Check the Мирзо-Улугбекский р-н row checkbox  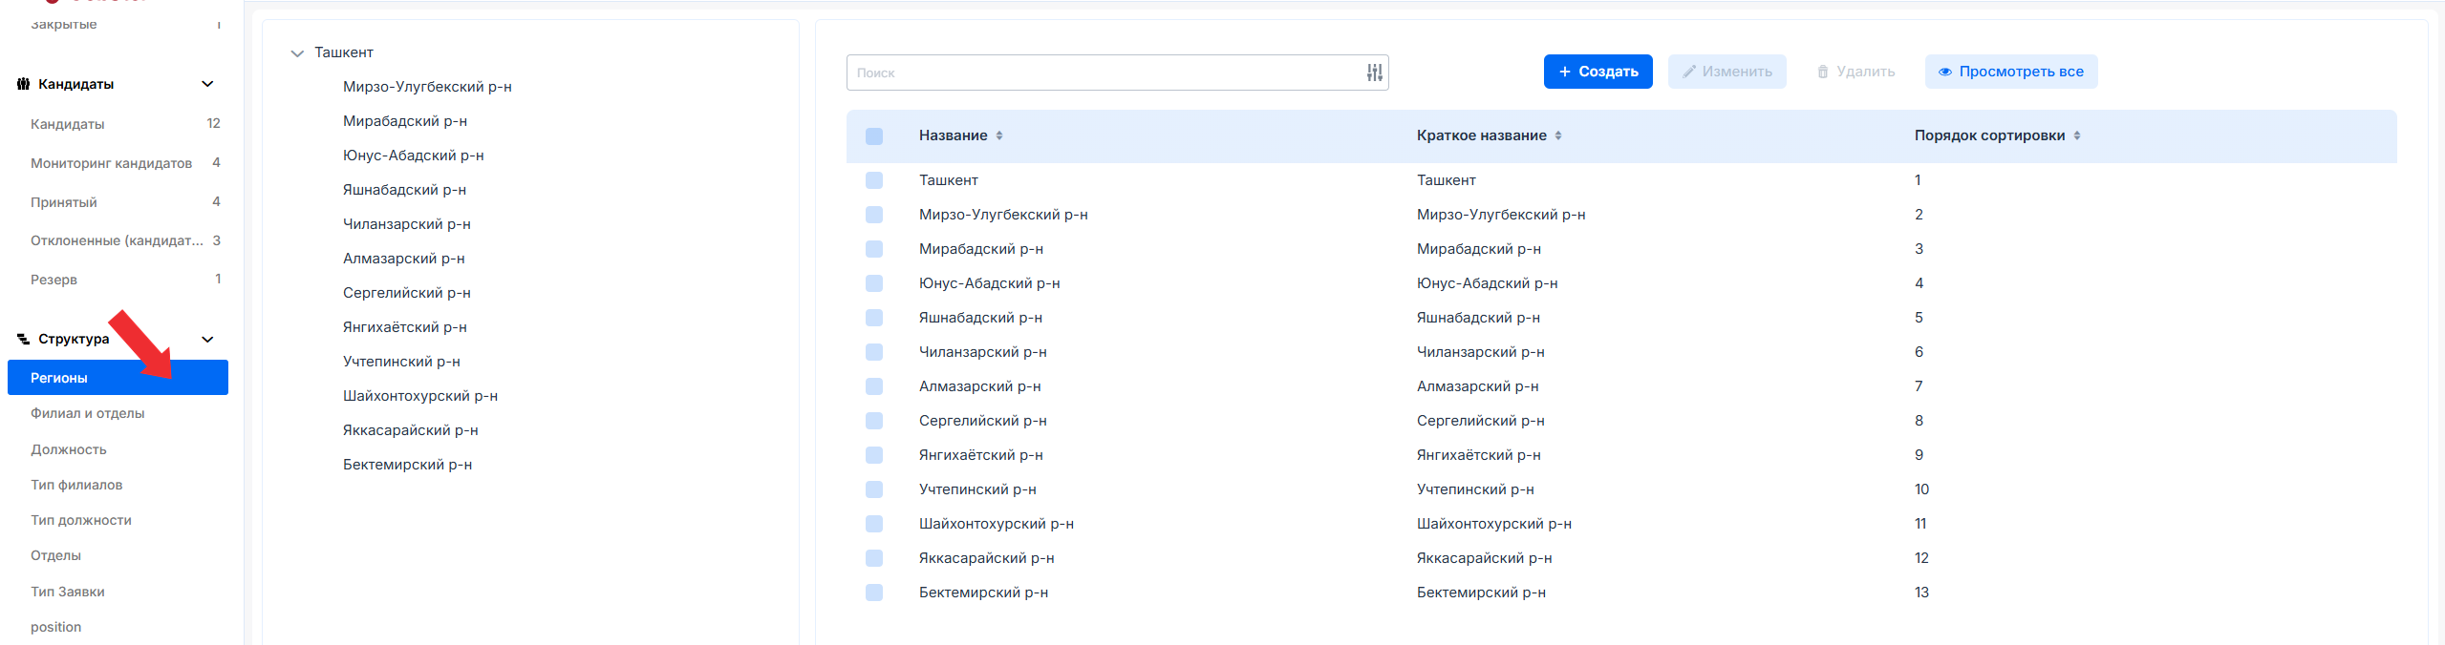874,215
